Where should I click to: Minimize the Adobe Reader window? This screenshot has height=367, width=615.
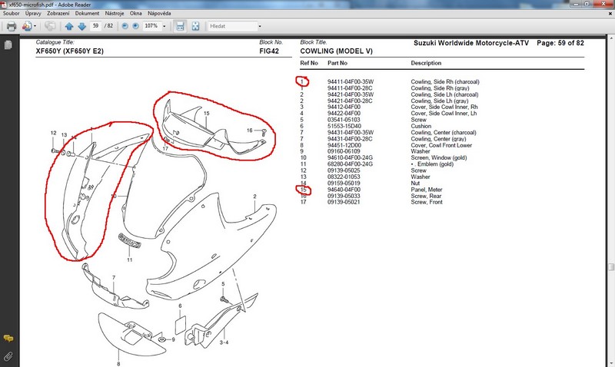coord(576,4)
